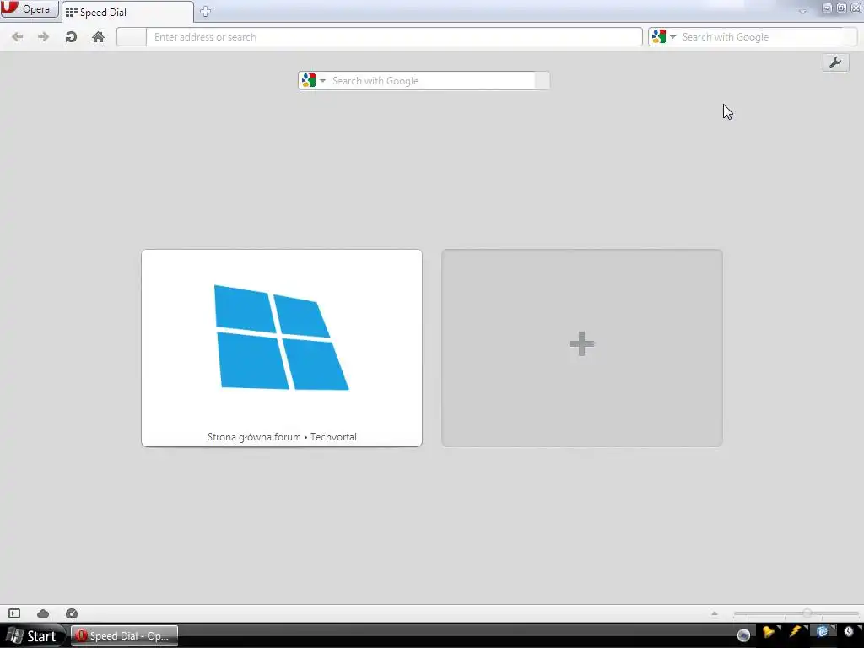The image size is (864, 648).
Task: Open the Techvortal speed dial thumbnail
Action: tap(282, 348)
